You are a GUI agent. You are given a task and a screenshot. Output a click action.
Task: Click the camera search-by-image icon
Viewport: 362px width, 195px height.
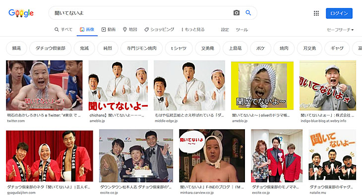coord(237,13)
